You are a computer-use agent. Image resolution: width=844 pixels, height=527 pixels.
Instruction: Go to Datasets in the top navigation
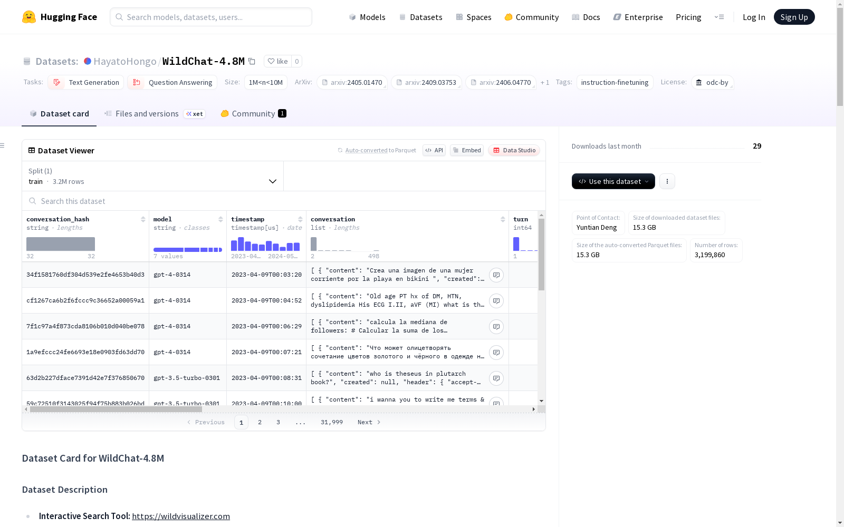420,17
